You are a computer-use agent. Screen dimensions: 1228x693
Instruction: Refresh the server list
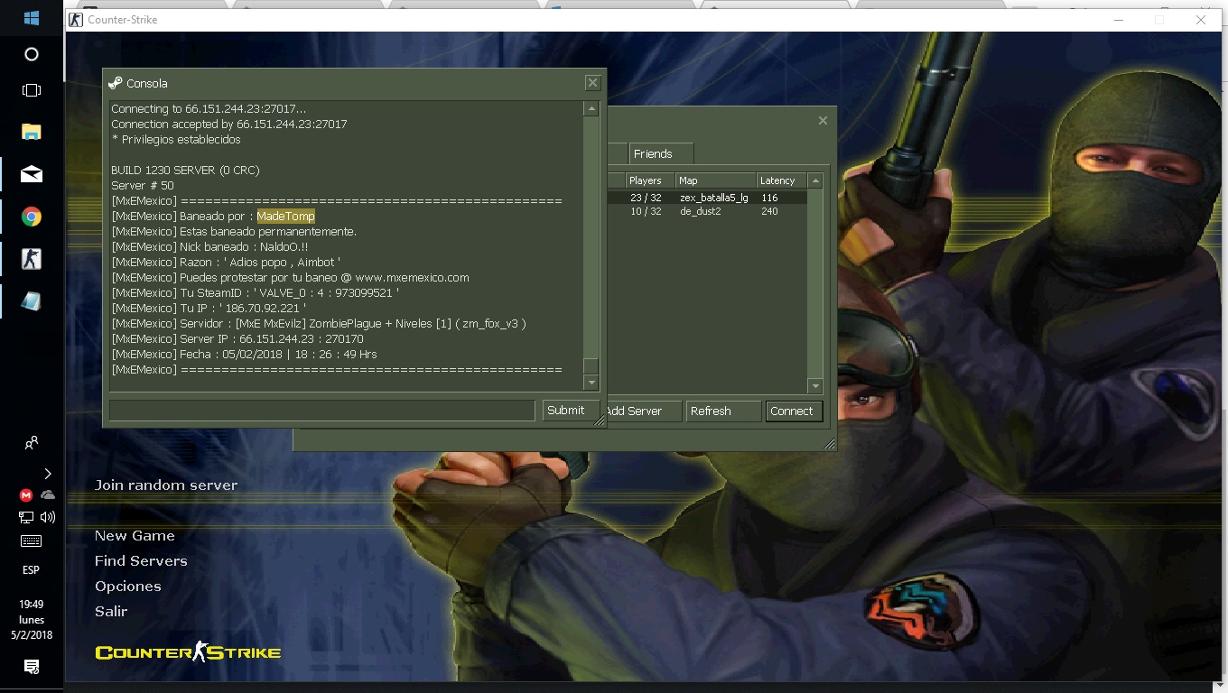click(723, 411)
